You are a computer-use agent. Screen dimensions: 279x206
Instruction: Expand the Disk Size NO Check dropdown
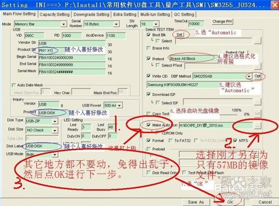coord(55,130)
